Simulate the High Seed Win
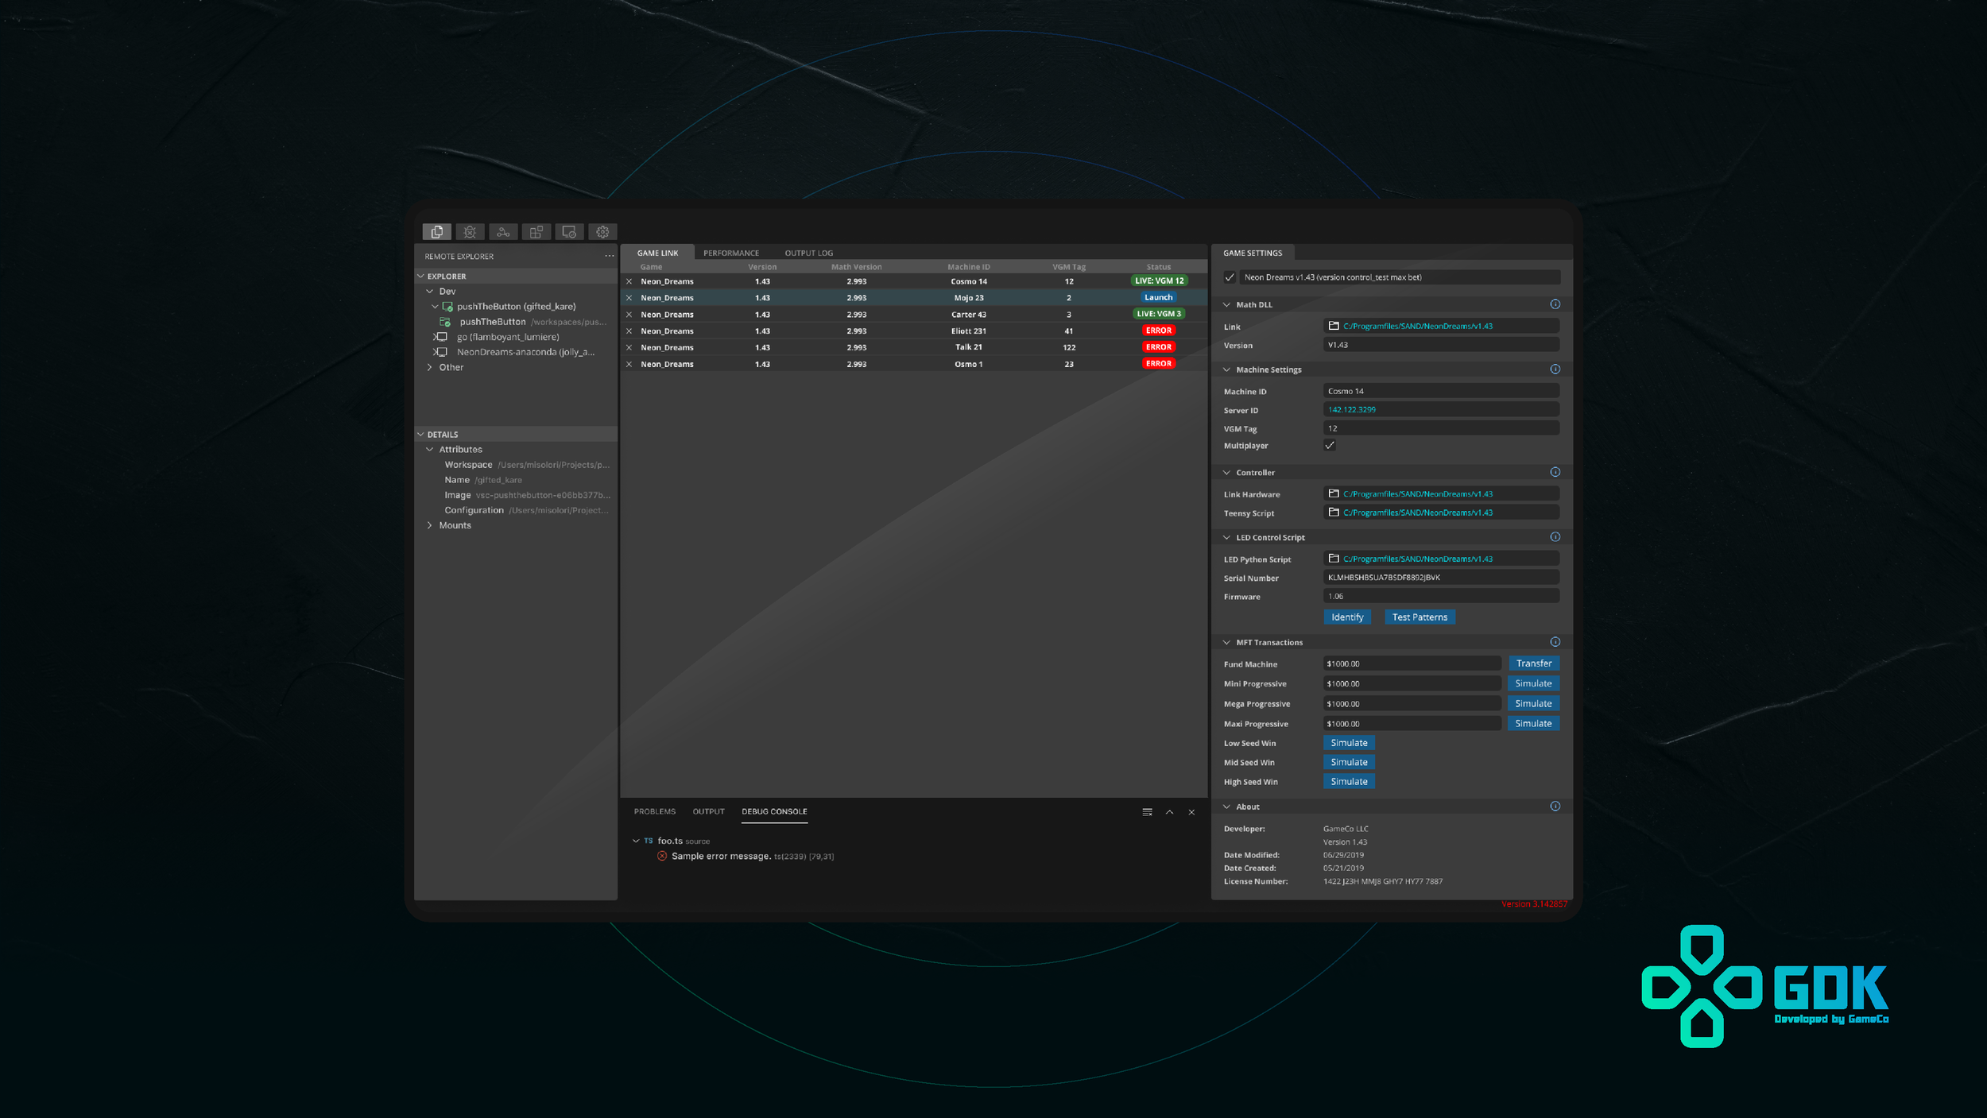The image size is (1987, 1118). [1349, 782]
